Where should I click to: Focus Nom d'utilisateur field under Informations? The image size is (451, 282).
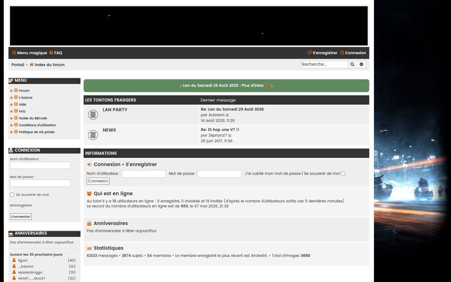(x=143, y=174)
